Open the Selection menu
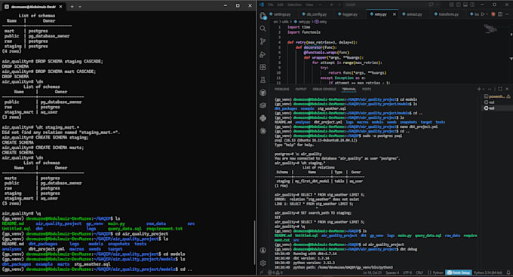513x277 pixels. tap(294, 5)
